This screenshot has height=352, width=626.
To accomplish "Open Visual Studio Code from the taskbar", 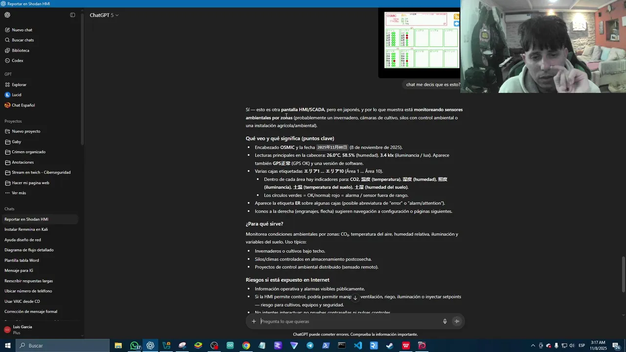I will pyautogui.click(x=358, y=346).
